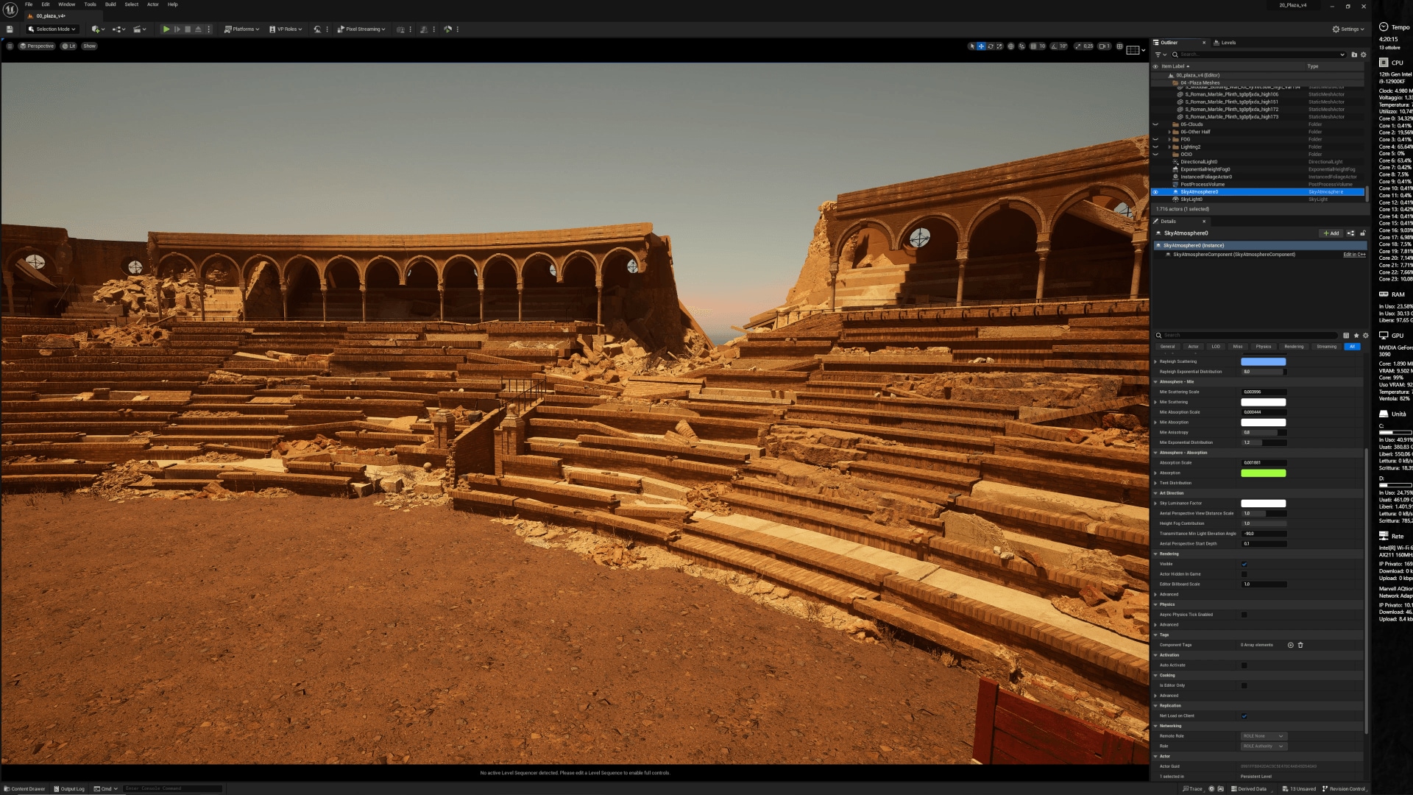Open Outliner settings gear icon
Screen dimensions: 1413x795
click(x=1363, y=54)
